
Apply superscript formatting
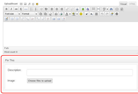pyautogui.click(x=87, y=14)
